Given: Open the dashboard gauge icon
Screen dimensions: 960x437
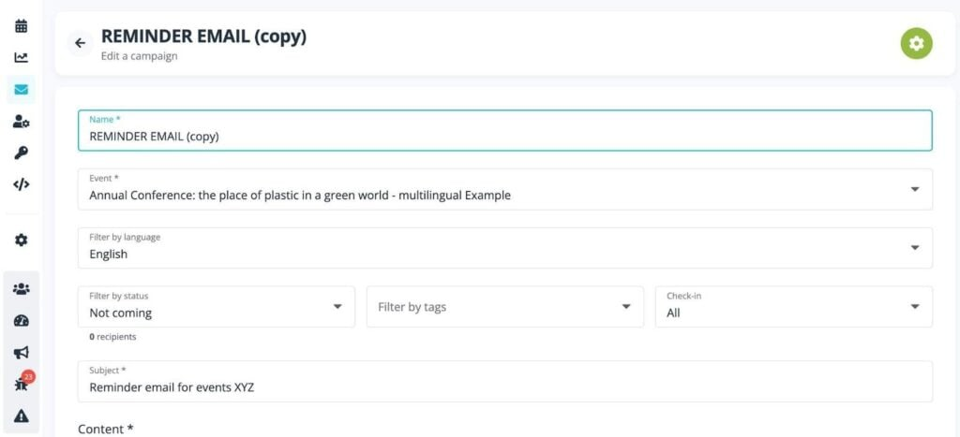Looking at the screenshot, I should tap(21, 321).
